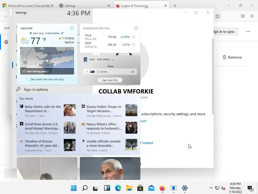
Task: Open Firefox application menu
Action: 252,16
